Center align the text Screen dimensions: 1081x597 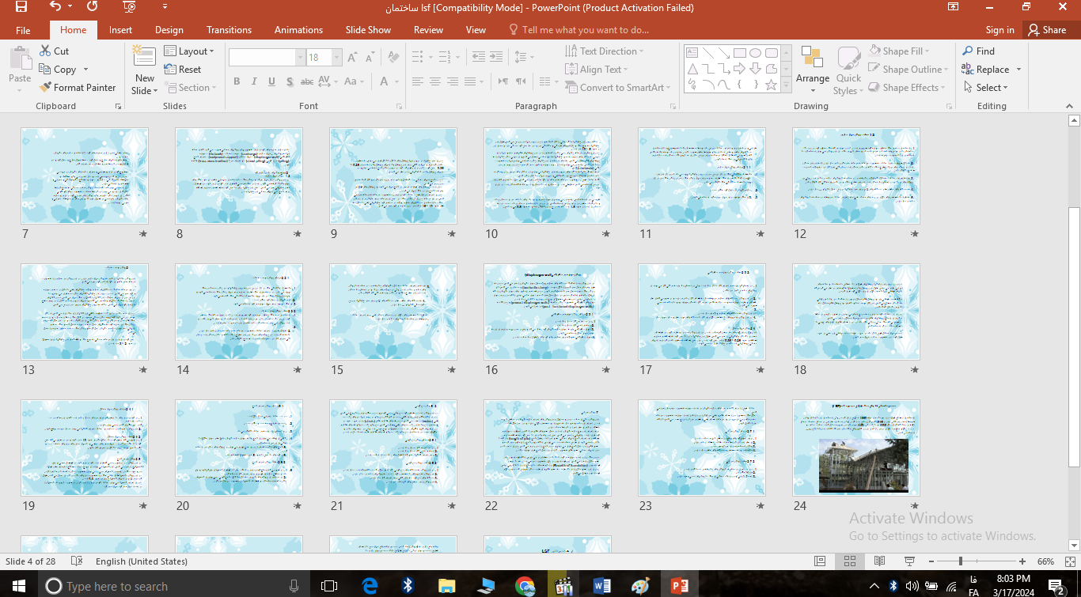(435, 81)
